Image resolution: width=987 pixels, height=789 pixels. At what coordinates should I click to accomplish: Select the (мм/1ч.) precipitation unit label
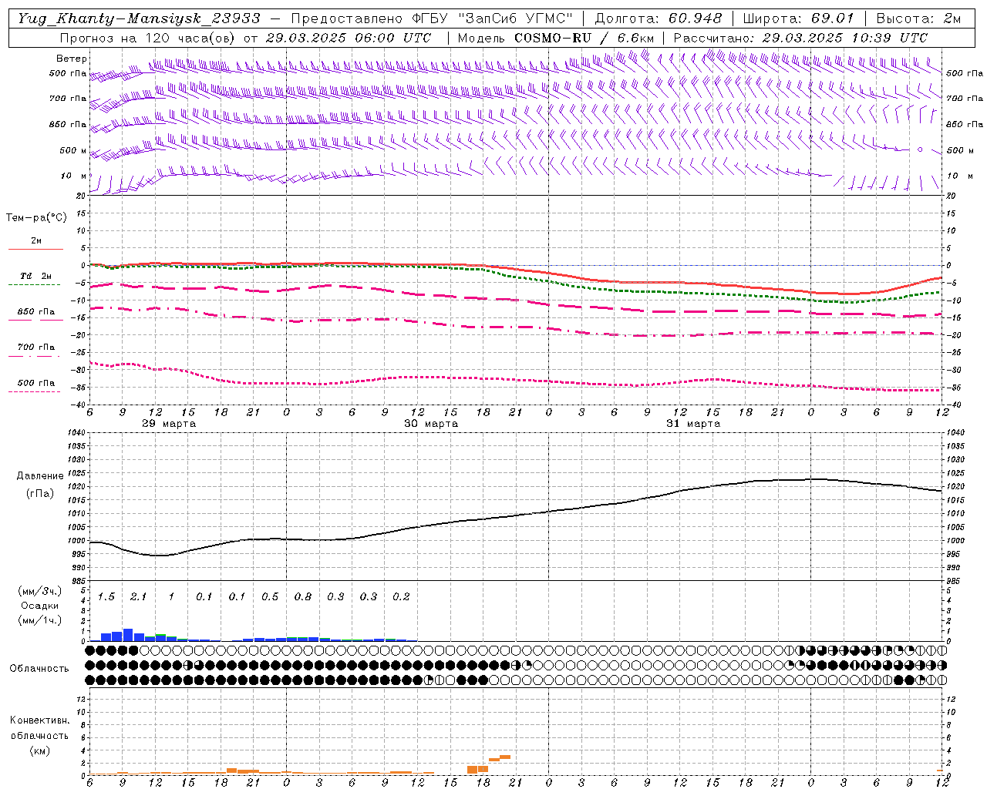tap(40, 620)
